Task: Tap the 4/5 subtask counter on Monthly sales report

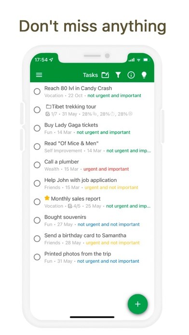Action: point(74,206)
